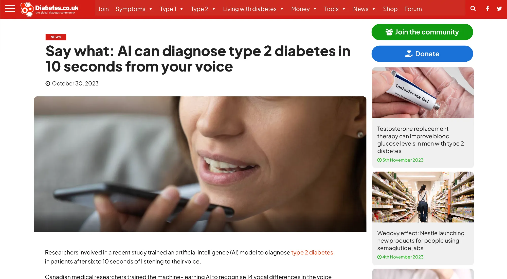Expand the Living with diabetes dropdown
Viewport: 507px width, 279px height.
point(253,9)
